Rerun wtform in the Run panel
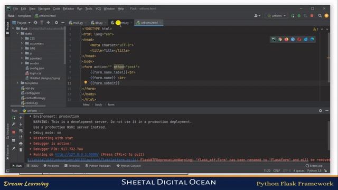Screen dimensions: 338x190 click(x=14, y=118)
